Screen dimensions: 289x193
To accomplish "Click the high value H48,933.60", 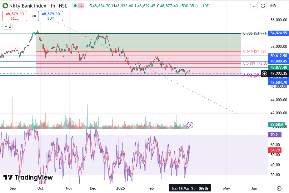I will [x=122, y=6].
